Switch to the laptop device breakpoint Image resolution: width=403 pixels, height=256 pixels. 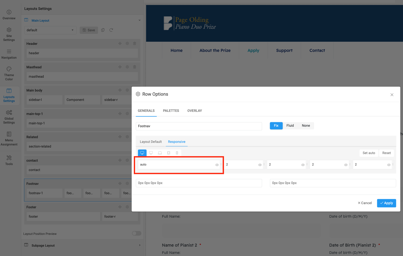click(x=160, y=153)
